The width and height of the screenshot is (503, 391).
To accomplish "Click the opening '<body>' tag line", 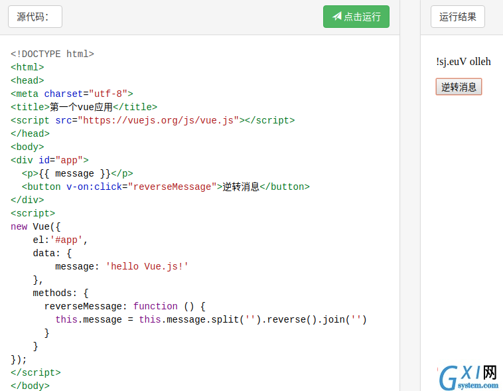I will tap(27, 147).
